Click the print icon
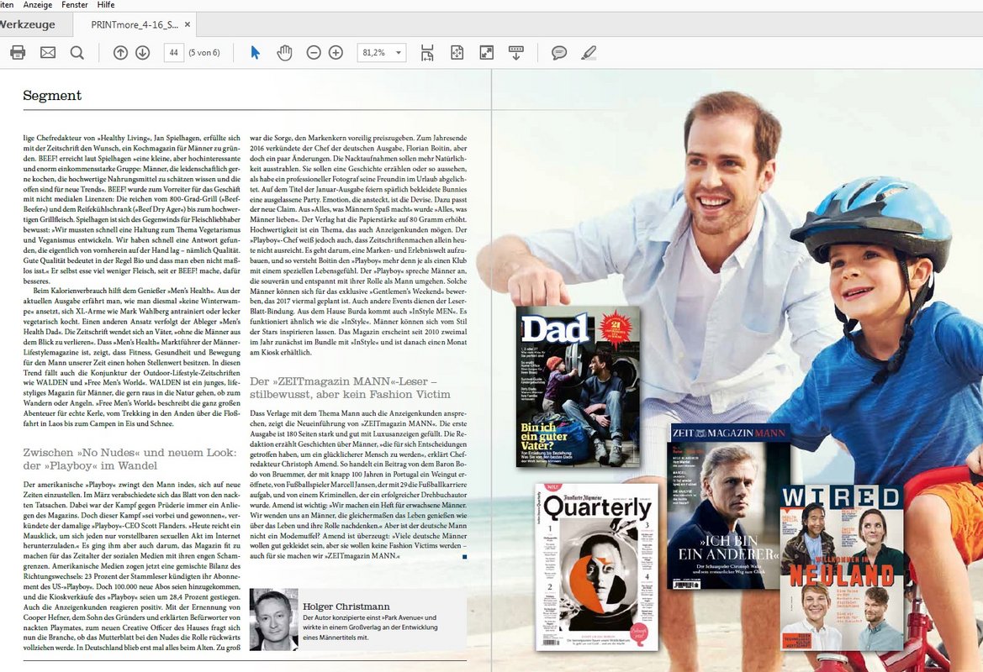This screenshot has width=983, height=672. point(17,53)
